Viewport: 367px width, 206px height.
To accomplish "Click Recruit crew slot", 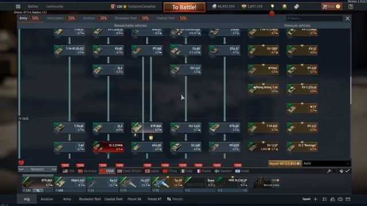I will point(266,183).
